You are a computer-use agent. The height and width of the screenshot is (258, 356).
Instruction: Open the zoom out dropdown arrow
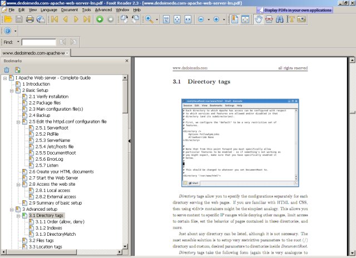pos(209,19)
